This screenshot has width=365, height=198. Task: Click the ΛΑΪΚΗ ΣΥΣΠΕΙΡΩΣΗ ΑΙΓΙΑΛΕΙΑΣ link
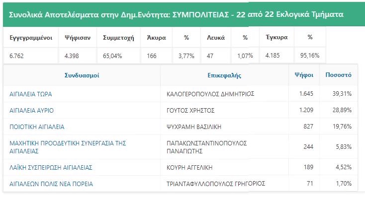click(51, 168)
